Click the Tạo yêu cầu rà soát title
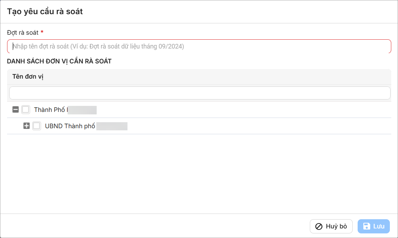 click(45, 11)
